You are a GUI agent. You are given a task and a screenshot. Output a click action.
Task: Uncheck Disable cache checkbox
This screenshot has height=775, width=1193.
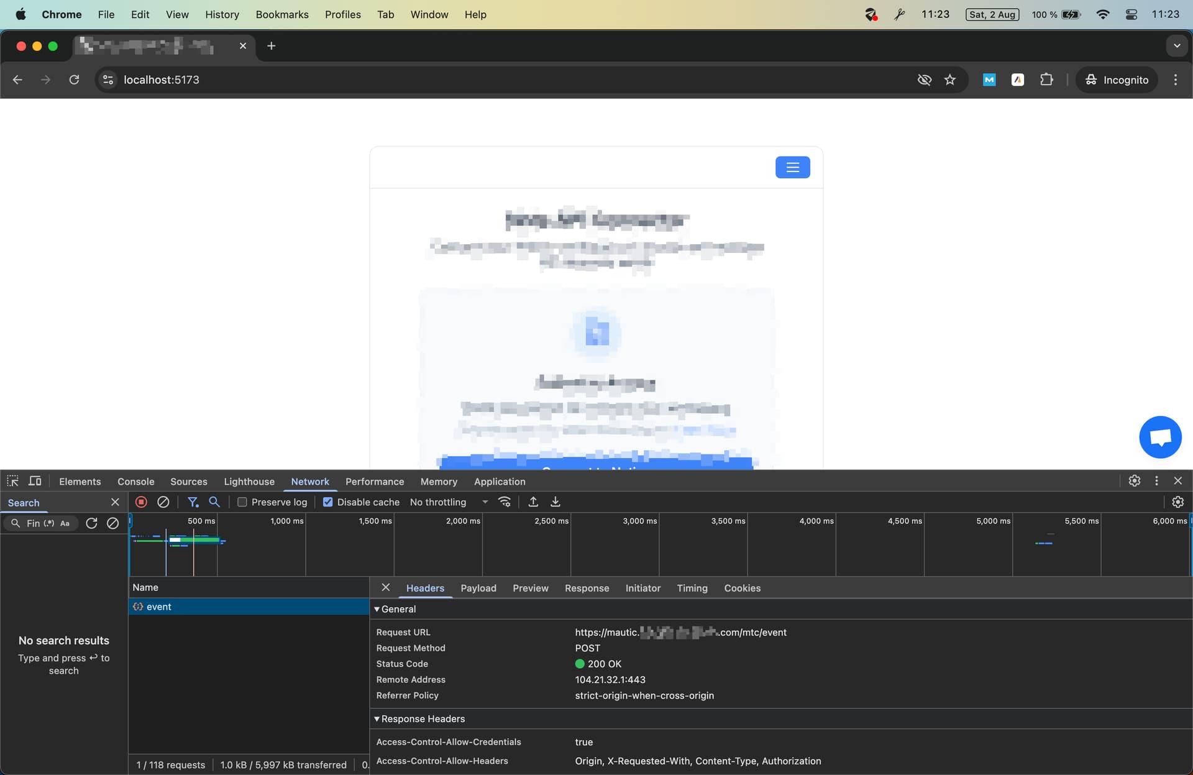tap(327, 502)
